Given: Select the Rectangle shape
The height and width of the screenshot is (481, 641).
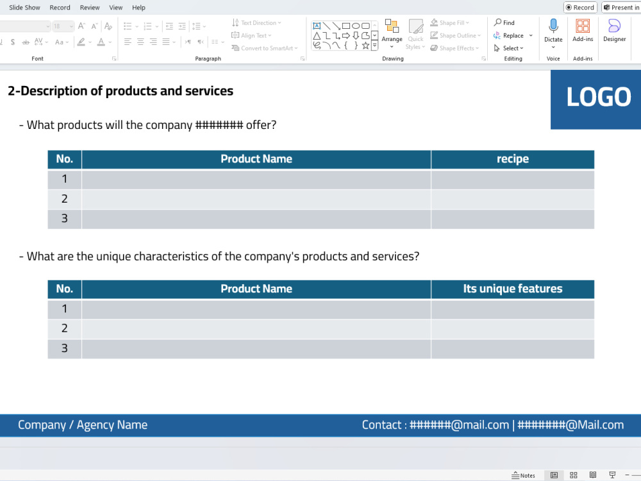Looking at the screenshot, I should 346,26.
